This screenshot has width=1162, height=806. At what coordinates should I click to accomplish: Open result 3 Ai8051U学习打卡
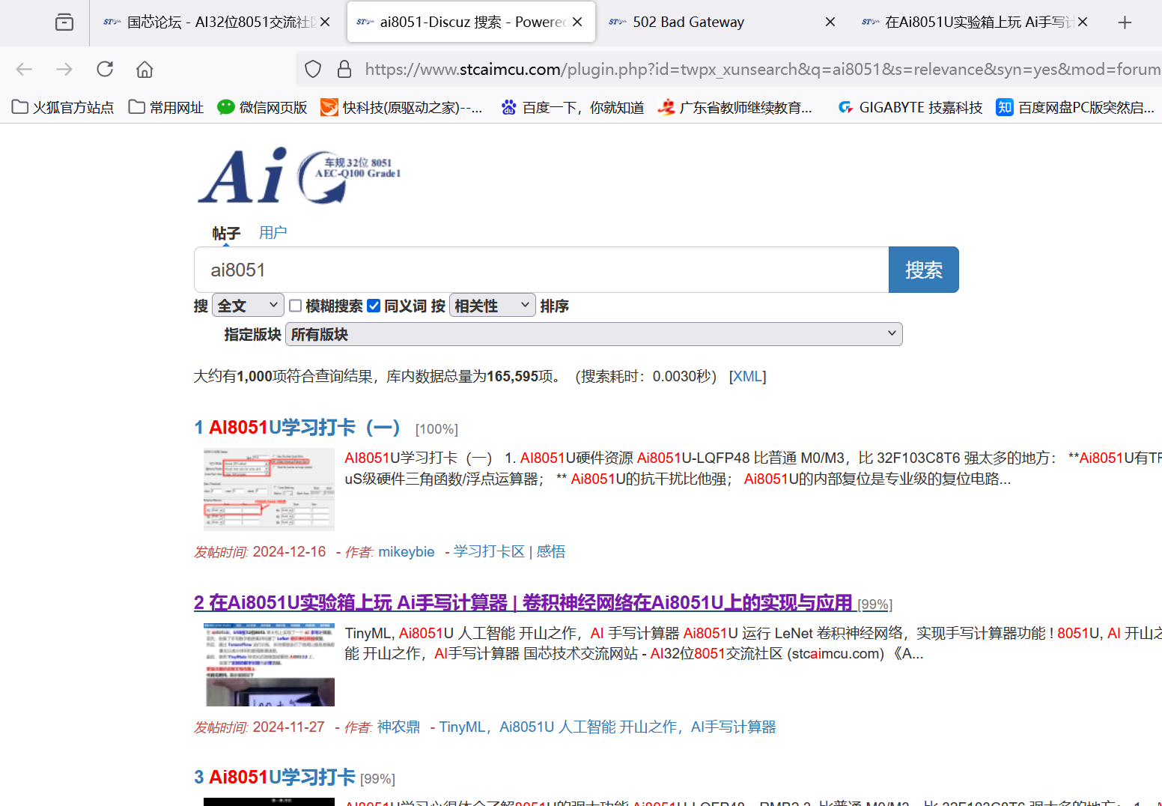(x=275, y=778)
